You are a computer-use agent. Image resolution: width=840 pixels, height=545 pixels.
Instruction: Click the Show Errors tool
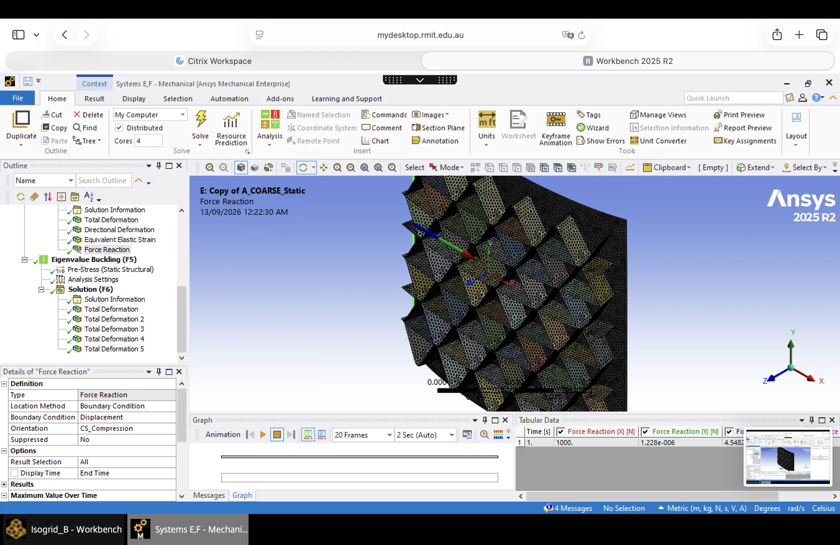pos(601,141)
